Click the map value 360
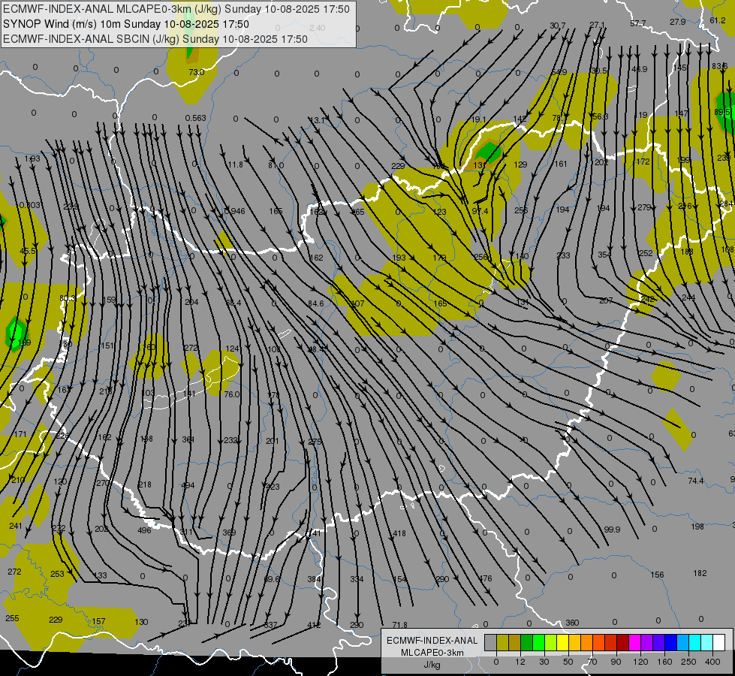735x676 pixels. click(572, 623)
